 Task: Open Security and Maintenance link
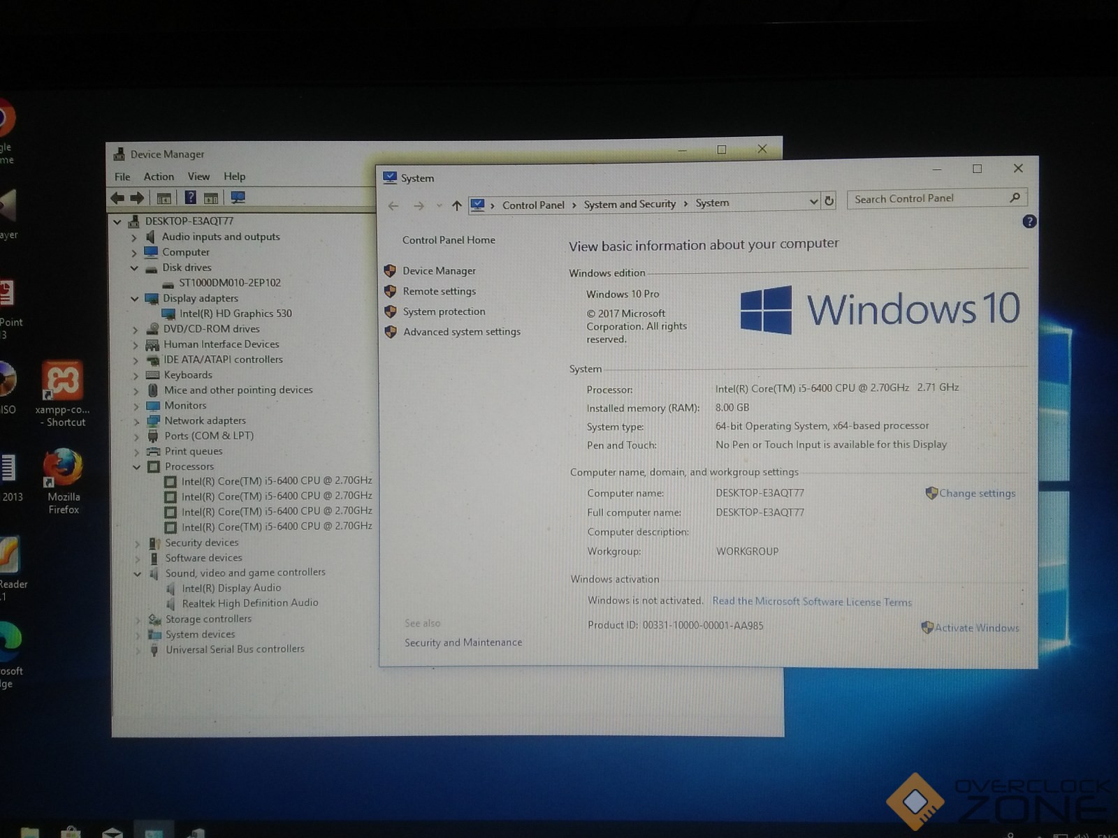(x=463, y=642)
